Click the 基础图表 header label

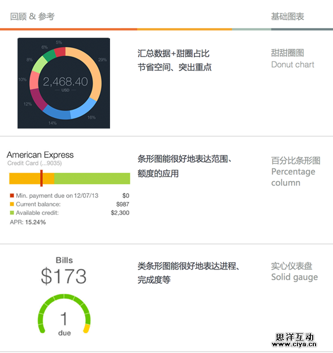click(287, 16)
